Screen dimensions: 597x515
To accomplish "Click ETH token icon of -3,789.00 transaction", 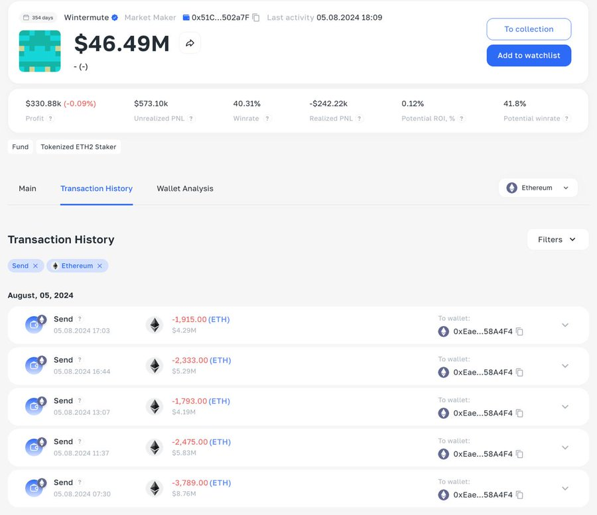I will [155, 488].
